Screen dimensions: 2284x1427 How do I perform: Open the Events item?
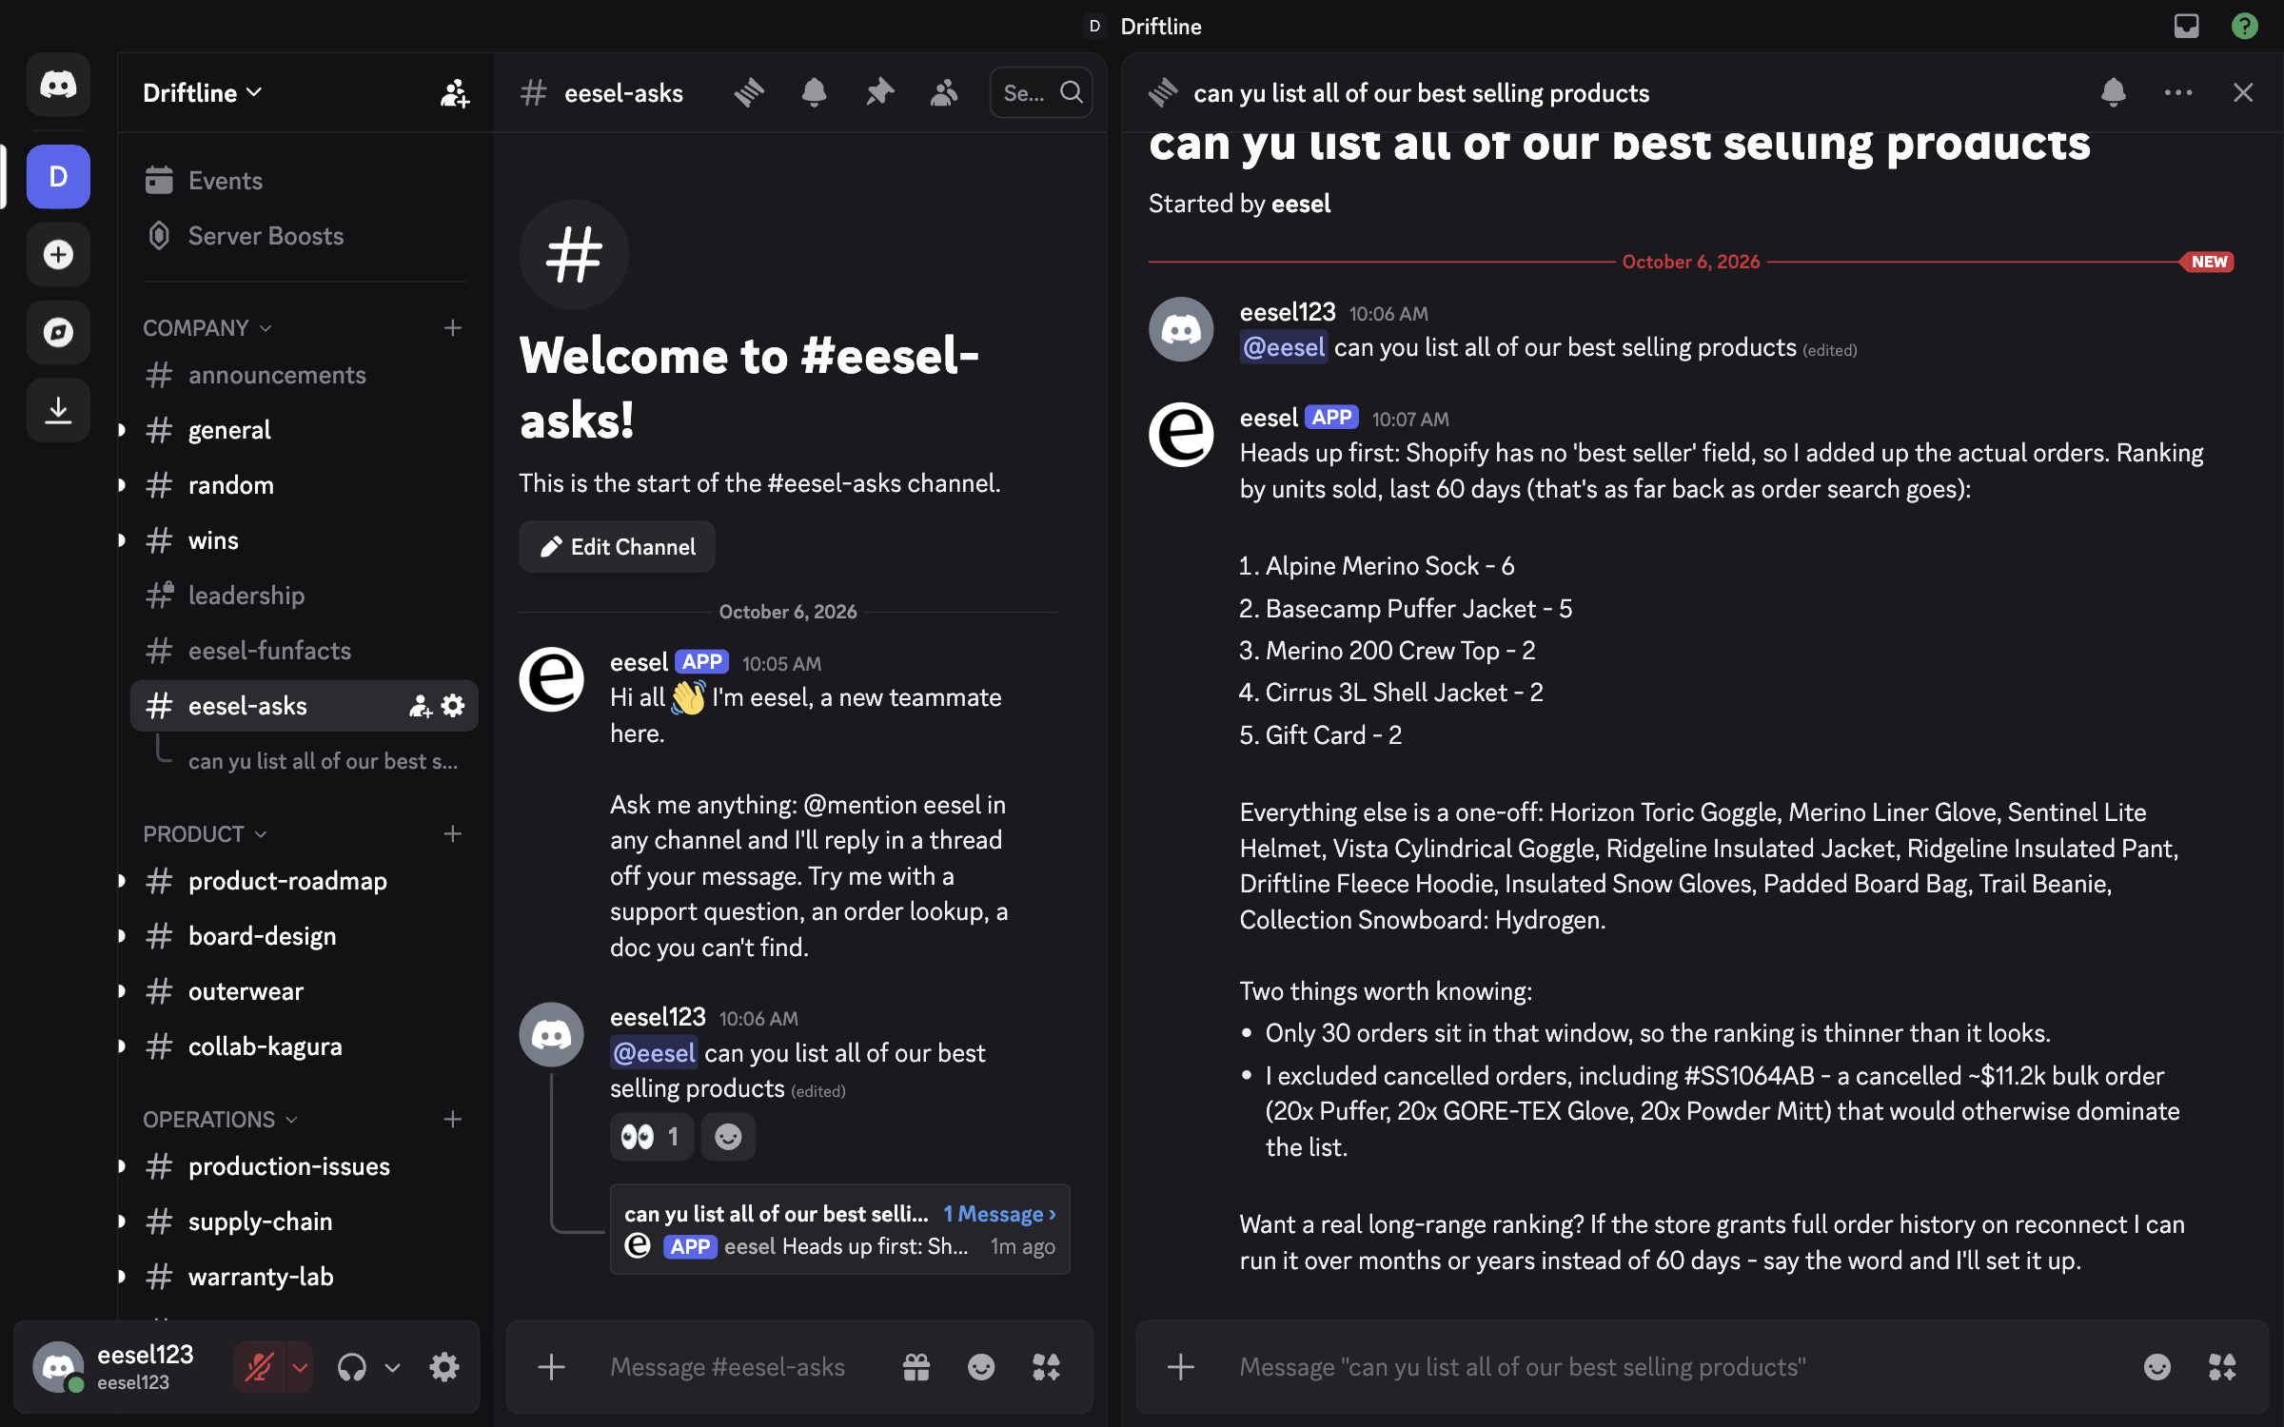click(x=304, y=181)
